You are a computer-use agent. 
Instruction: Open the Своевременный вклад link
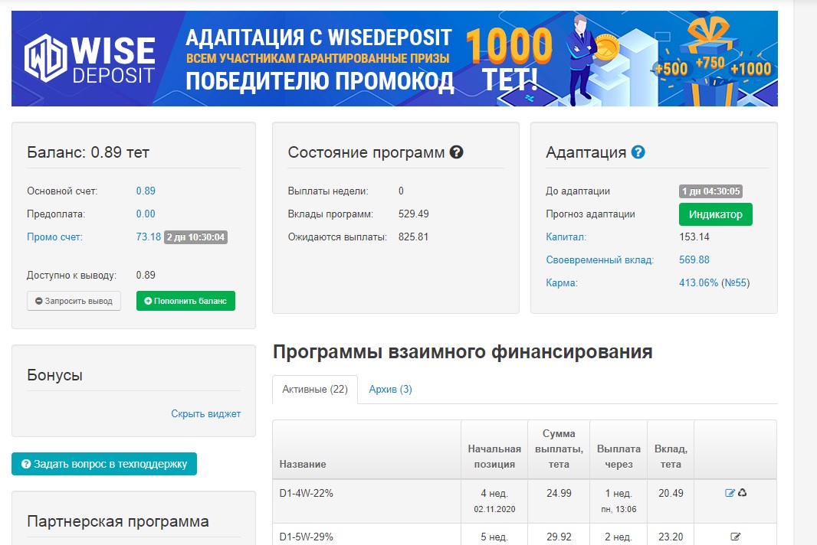click(x=599, y=260)
